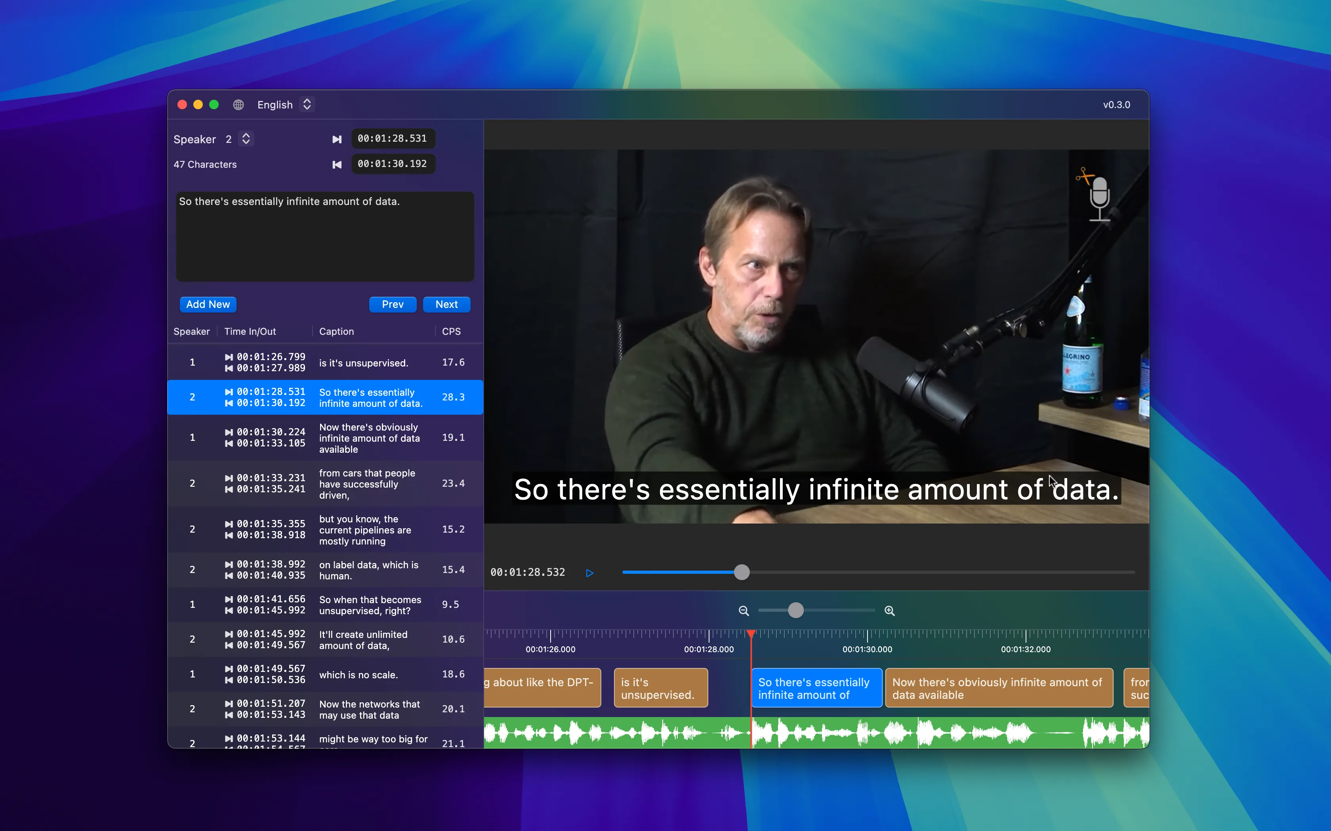Click the Add New button
The height and width of the screenshot is (831, 1331).
pos(208,304)
